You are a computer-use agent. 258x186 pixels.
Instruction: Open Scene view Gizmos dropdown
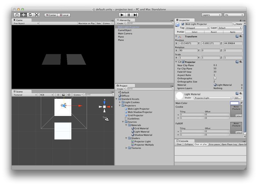point(78,95)
